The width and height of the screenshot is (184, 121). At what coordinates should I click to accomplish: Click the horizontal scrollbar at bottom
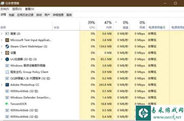[x=68, y=120]
